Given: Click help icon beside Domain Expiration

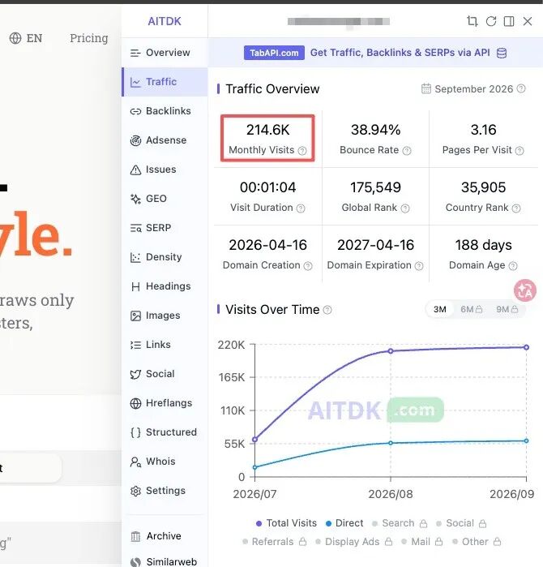Looking at the screenshot, I should coord(419,266).
